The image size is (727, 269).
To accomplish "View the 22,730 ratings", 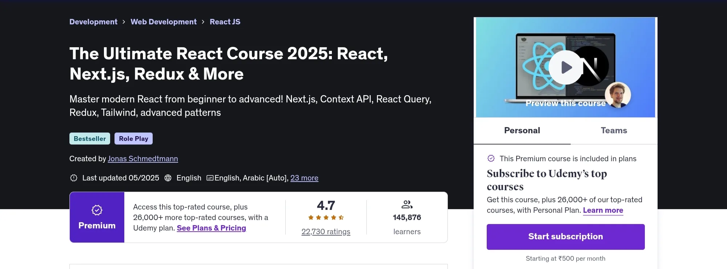I will (x=326, y=232).
